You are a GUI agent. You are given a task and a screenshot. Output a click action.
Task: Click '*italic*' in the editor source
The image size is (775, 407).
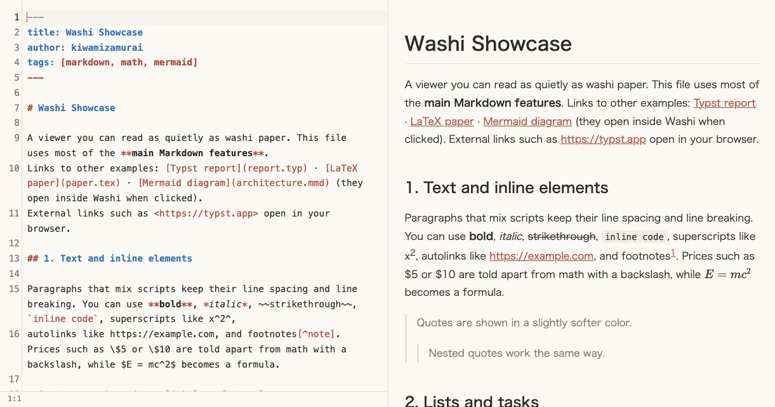(227, 304)
